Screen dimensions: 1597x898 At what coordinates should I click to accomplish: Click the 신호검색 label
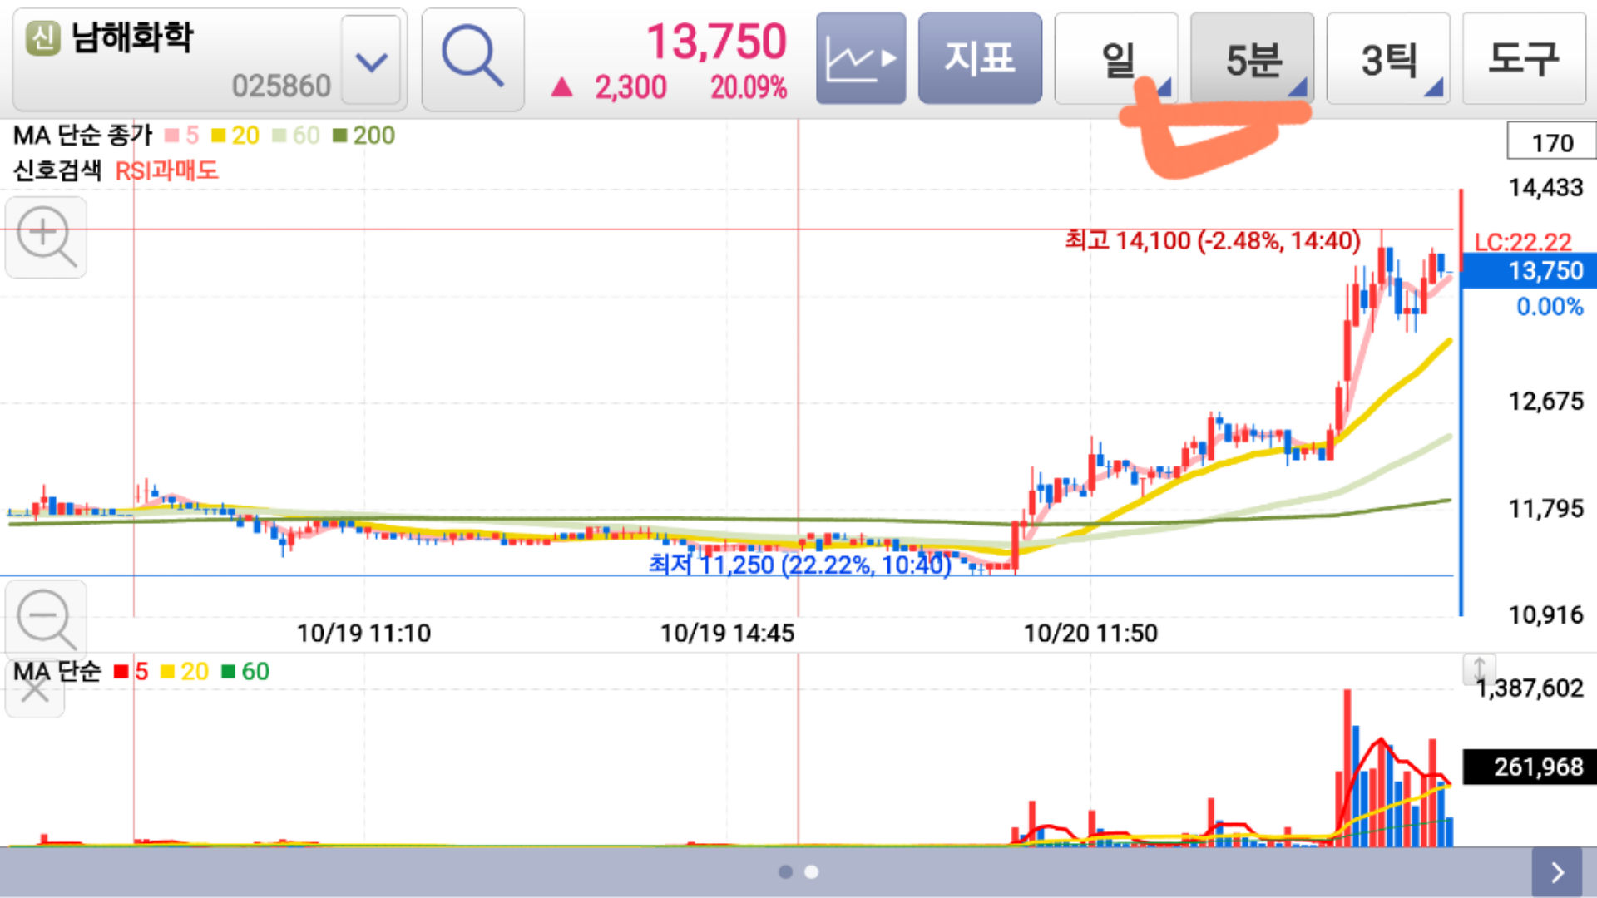tap(57, 170)
